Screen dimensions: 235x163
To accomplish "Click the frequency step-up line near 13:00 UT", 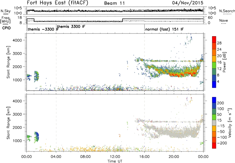I will pyautogui.click(x=122, y=20).
